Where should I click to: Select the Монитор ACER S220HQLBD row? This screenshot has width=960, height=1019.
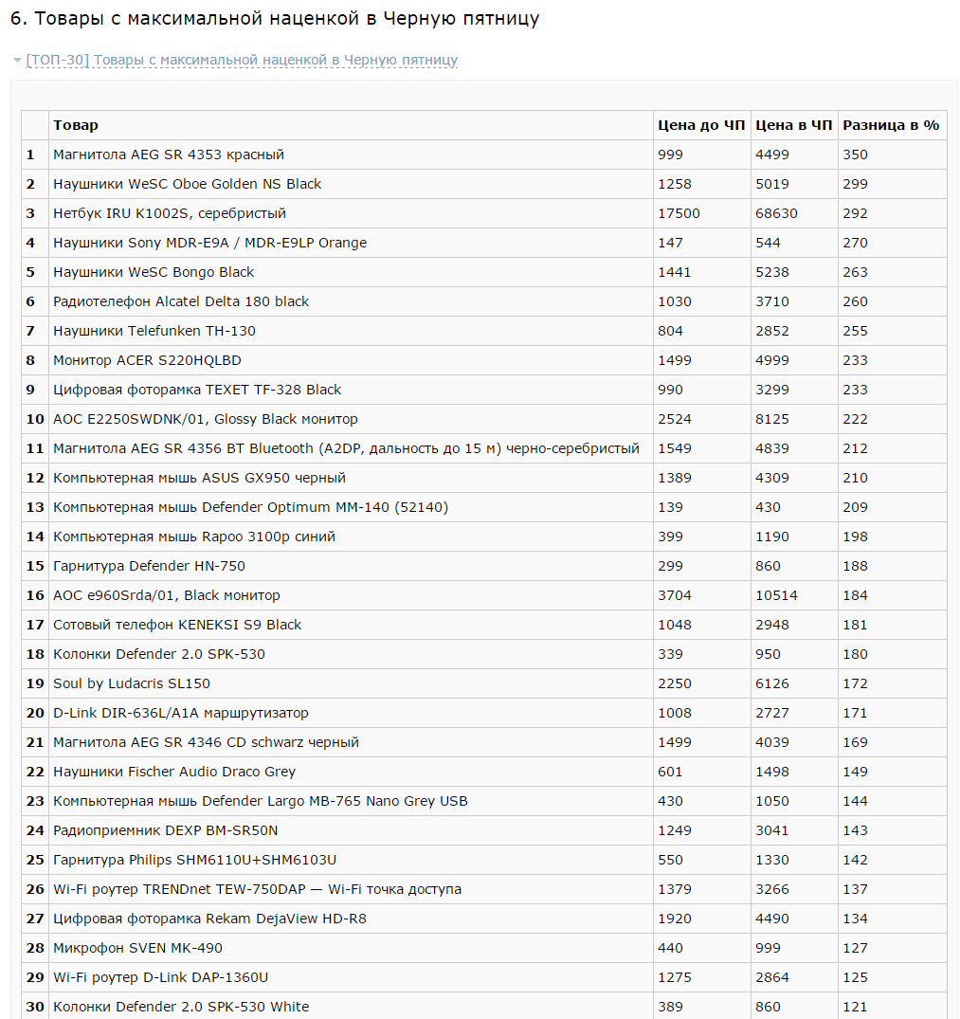click(x=484, y=360)
